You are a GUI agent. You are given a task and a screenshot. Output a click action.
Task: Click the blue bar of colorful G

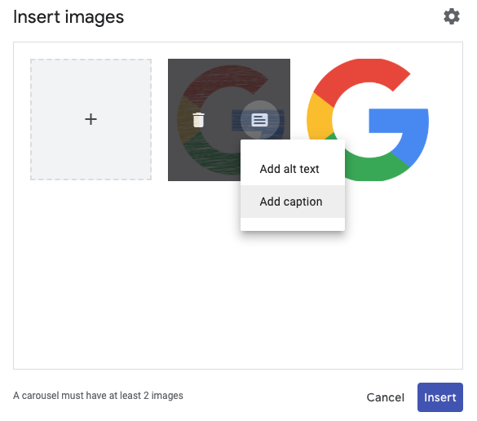[399, 121]
